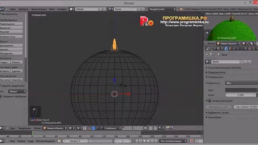Collapse the Сделать родителем panel

(1, 86)
